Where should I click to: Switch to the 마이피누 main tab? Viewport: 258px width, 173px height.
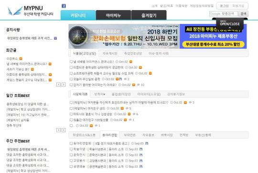(113, 15)
